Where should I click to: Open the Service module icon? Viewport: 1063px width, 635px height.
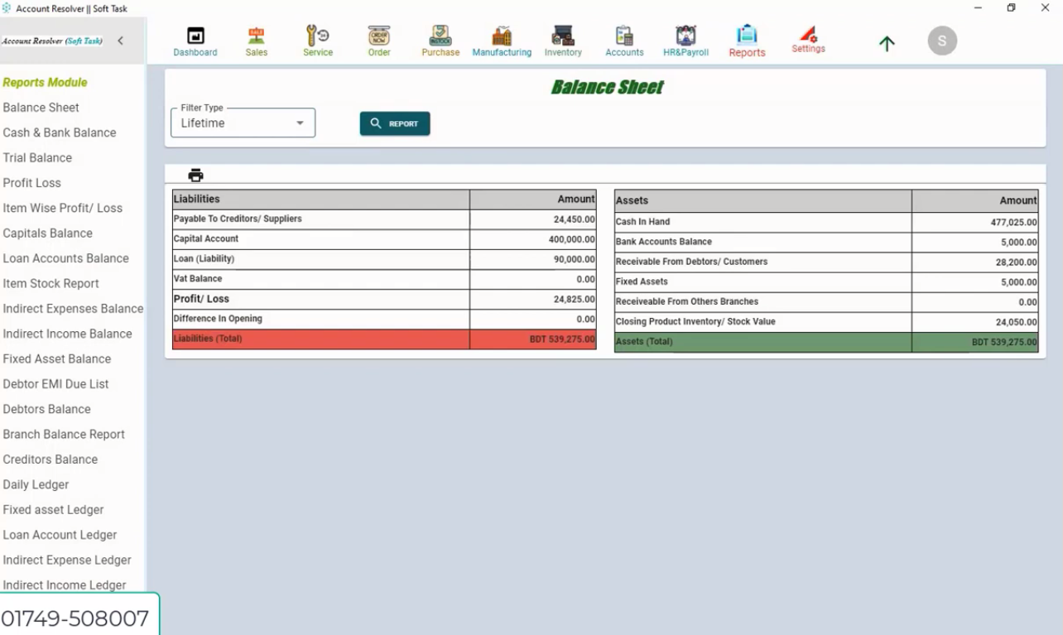317,39
